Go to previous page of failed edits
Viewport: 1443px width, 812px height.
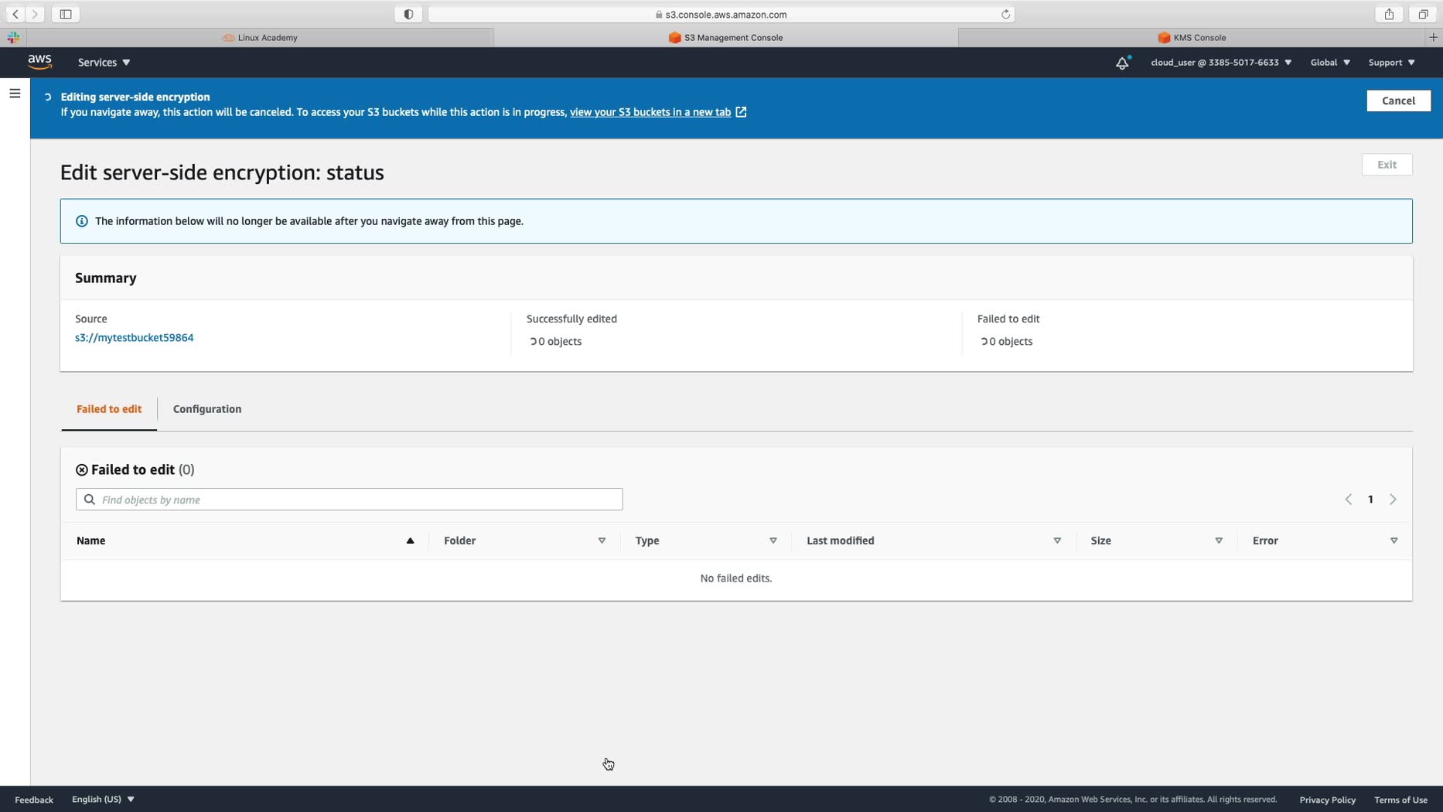coord(1348,500)
